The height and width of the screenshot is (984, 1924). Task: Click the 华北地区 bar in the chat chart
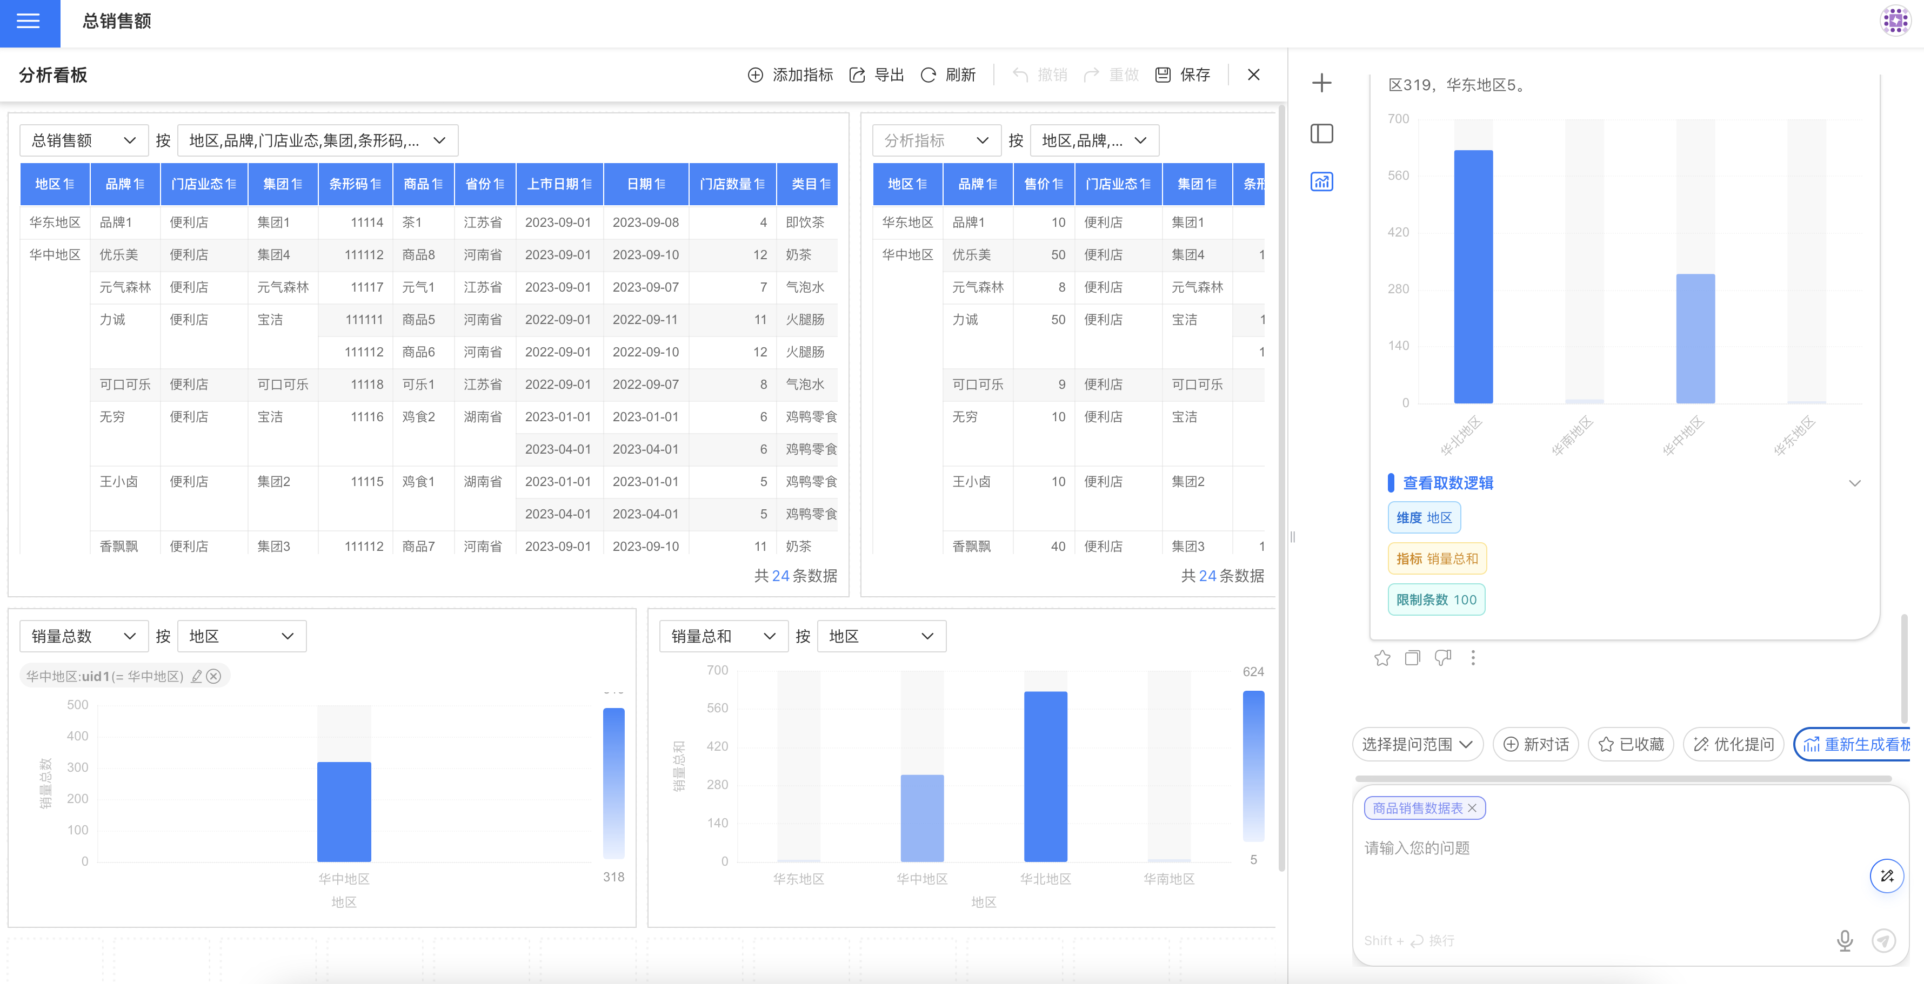click(1473, 277)
